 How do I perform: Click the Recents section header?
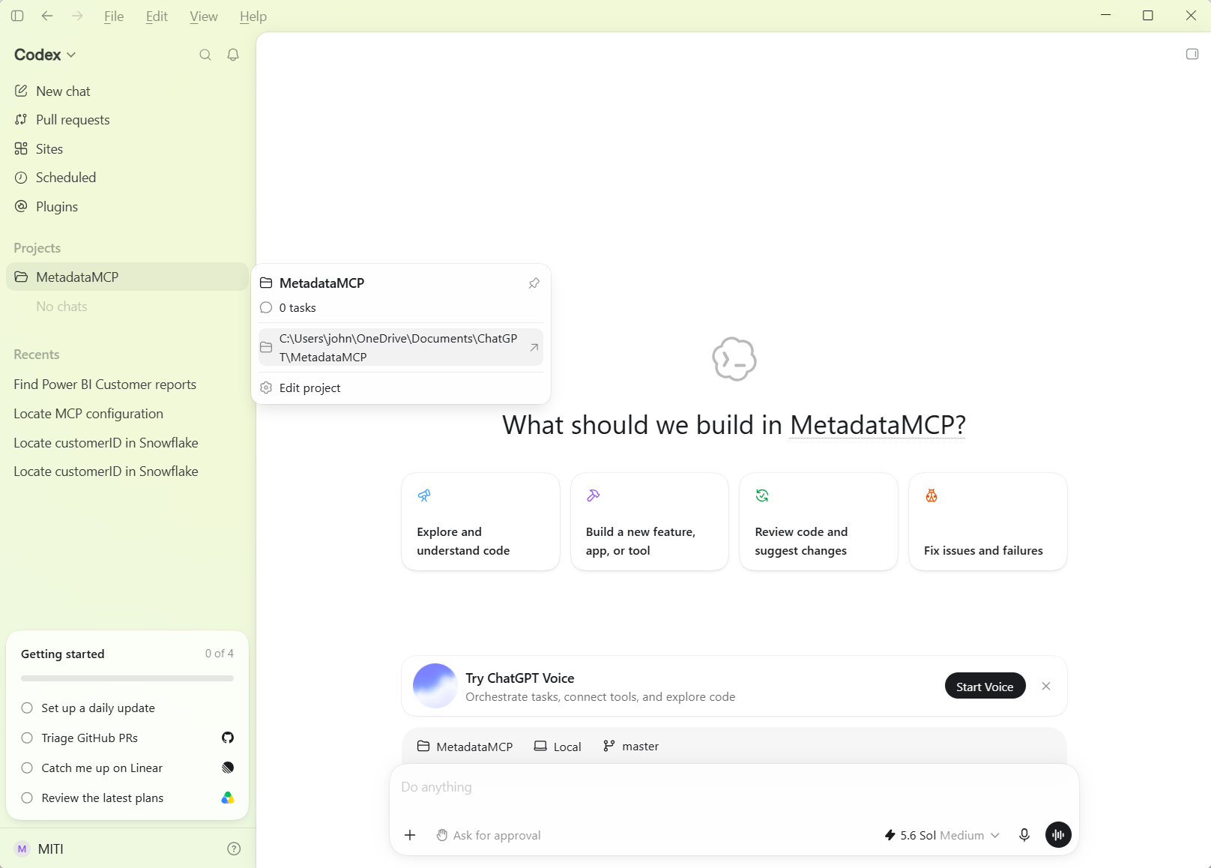click(x=37, y=355)
